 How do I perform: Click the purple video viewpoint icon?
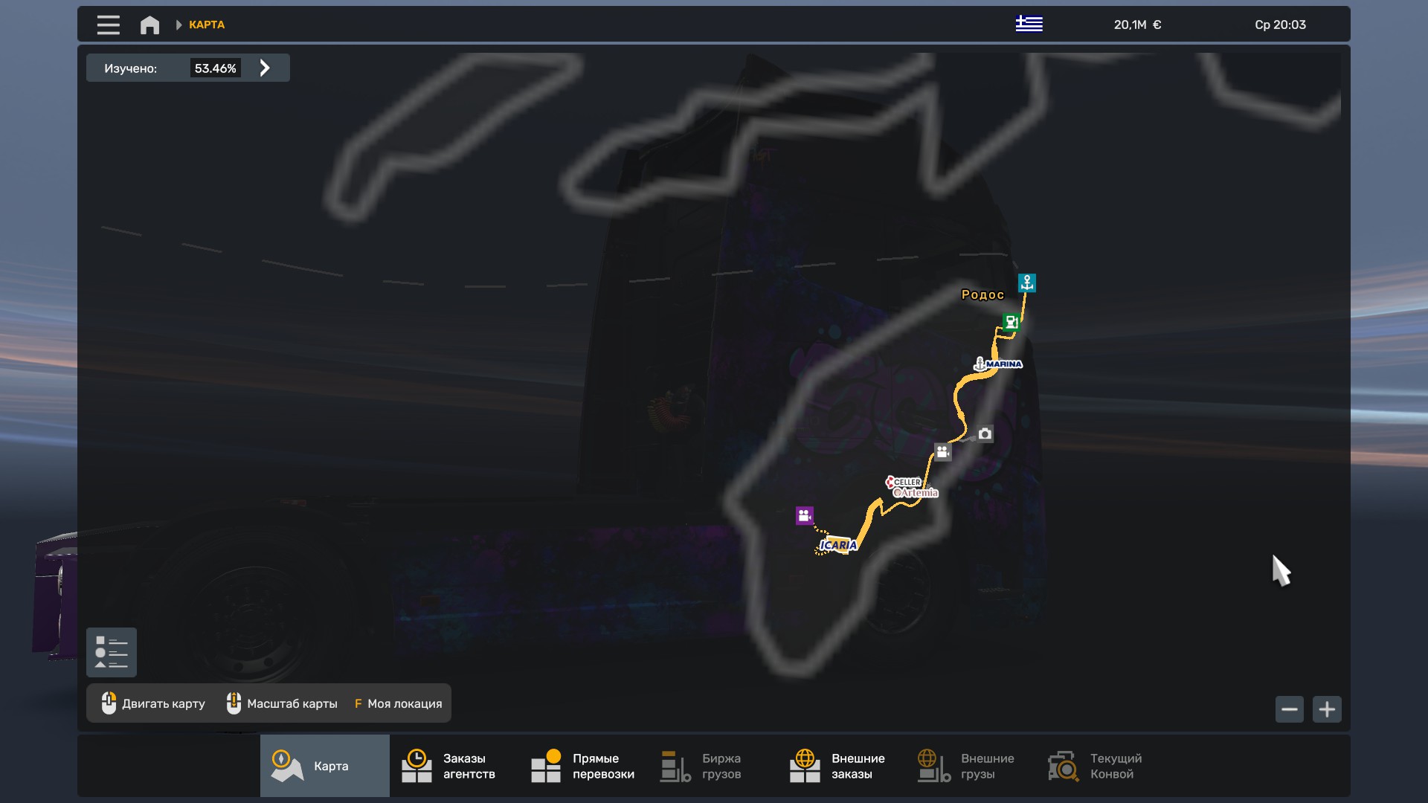tap(804, 515)
